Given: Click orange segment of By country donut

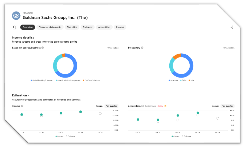Looking at the screenshot, I should tap(177, 56).
